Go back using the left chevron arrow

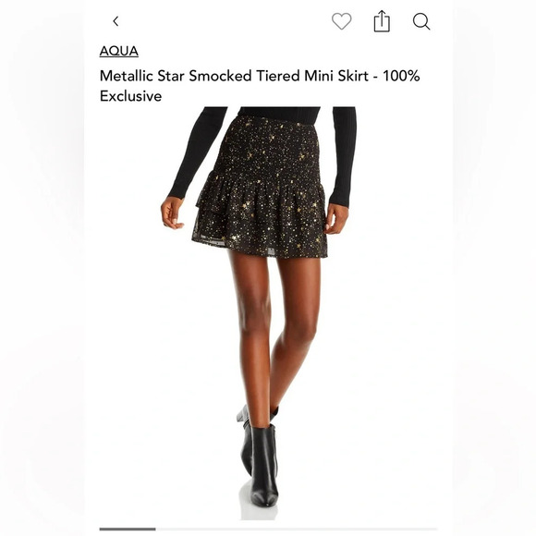pos(116,21)
